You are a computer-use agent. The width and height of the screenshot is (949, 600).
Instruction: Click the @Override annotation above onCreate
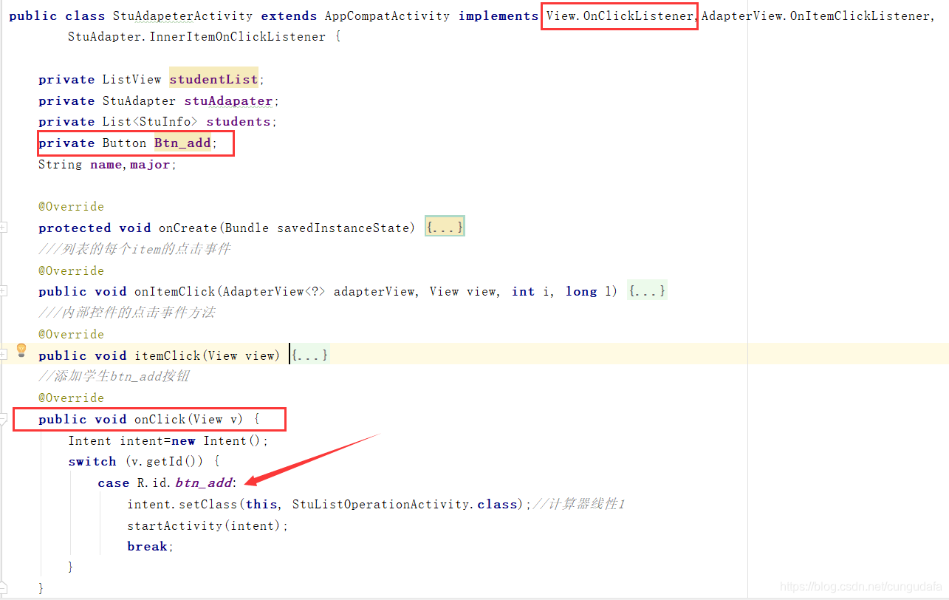click(x=71, y=206)
